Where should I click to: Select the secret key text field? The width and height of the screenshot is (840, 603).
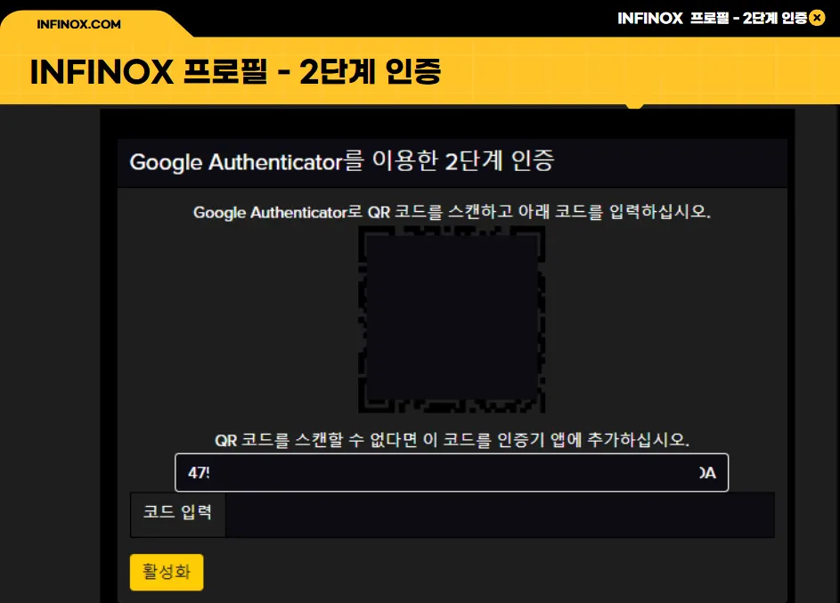pos(452,472)
